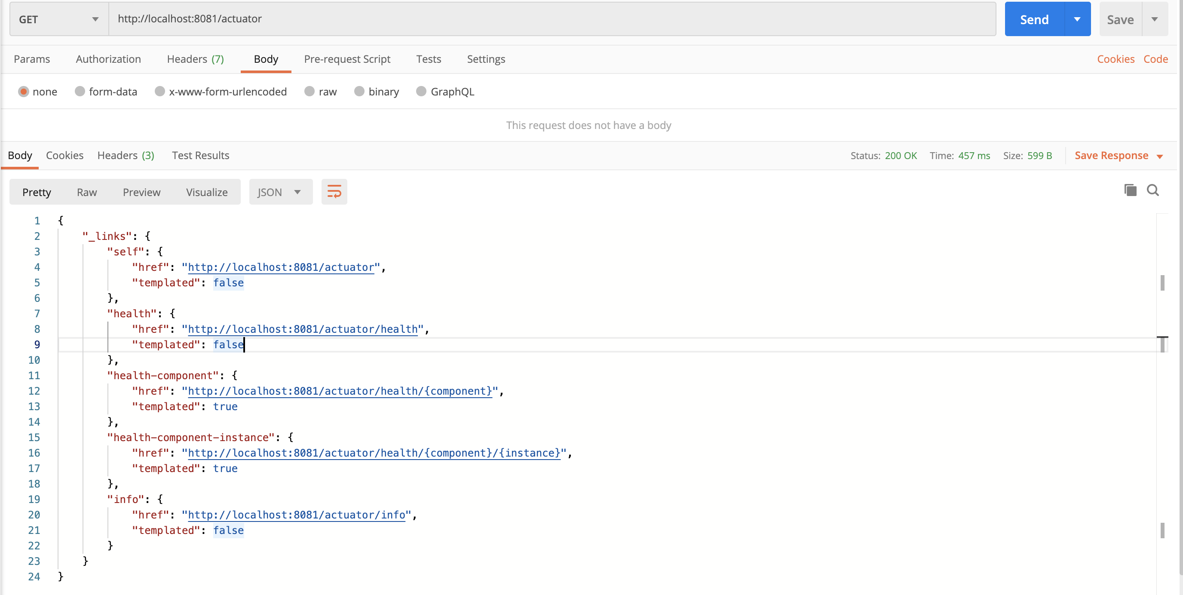Open the Pre-request Script tab
The height and width of the screenshot is (595, 1183).
point(347,59)
